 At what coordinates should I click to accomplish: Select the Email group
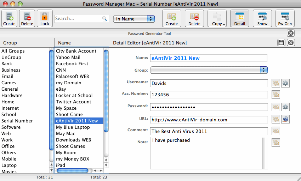(7, 76)
